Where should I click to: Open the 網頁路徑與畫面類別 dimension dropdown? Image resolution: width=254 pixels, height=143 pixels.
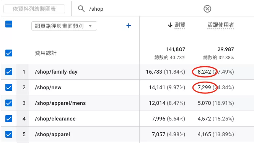64,26
